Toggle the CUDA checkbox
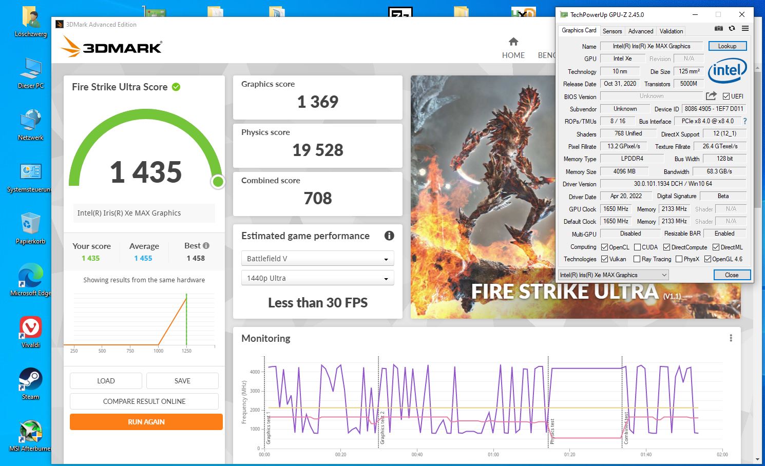 coord(637,247)
